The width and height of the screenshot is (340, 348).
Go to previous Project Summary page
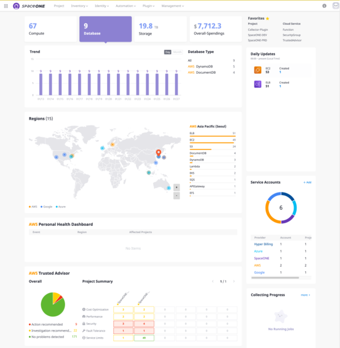pyautogui.click(x=212, y=282)
